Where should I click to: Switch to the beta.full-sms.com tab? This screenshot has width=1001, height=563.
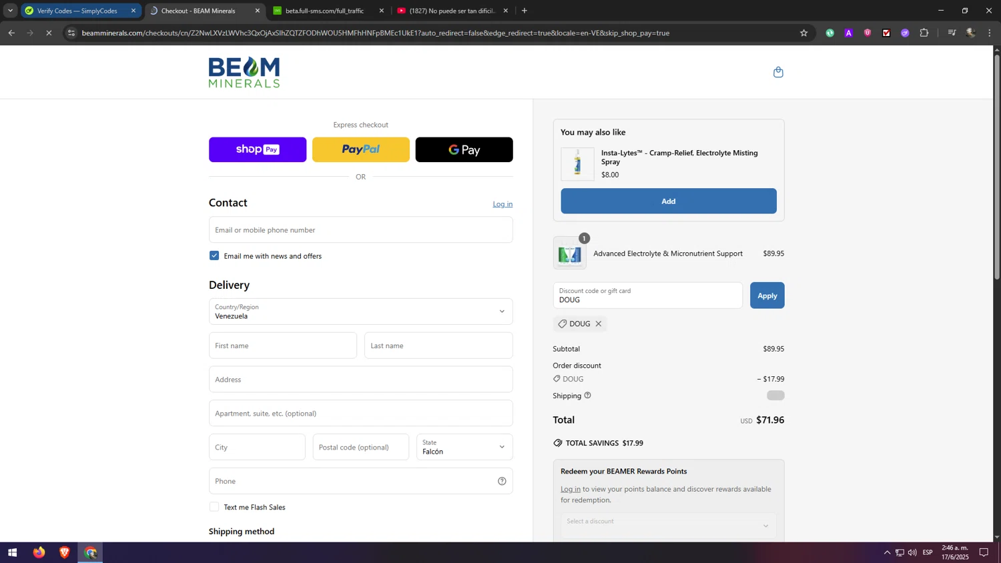pos(324,11)
